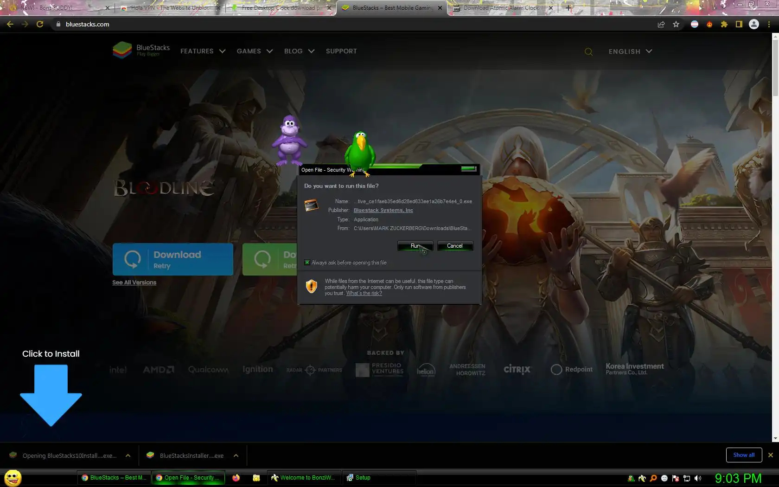Viewport: 779px width, 487px height.
Task: Launch Firefox from the taskbar
Action: coord(236,478)
